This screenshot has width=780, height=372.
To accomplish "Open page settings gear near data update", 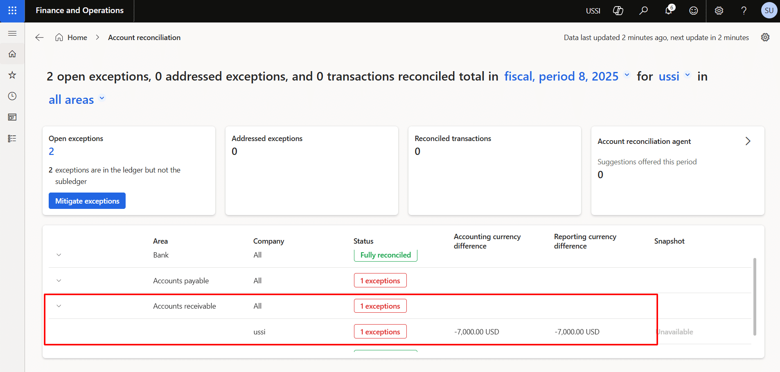I will (x=765, y=37).
